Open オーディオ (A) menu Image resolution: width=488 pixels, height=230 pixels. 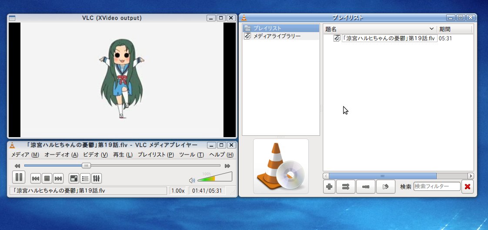coord(61,154)
